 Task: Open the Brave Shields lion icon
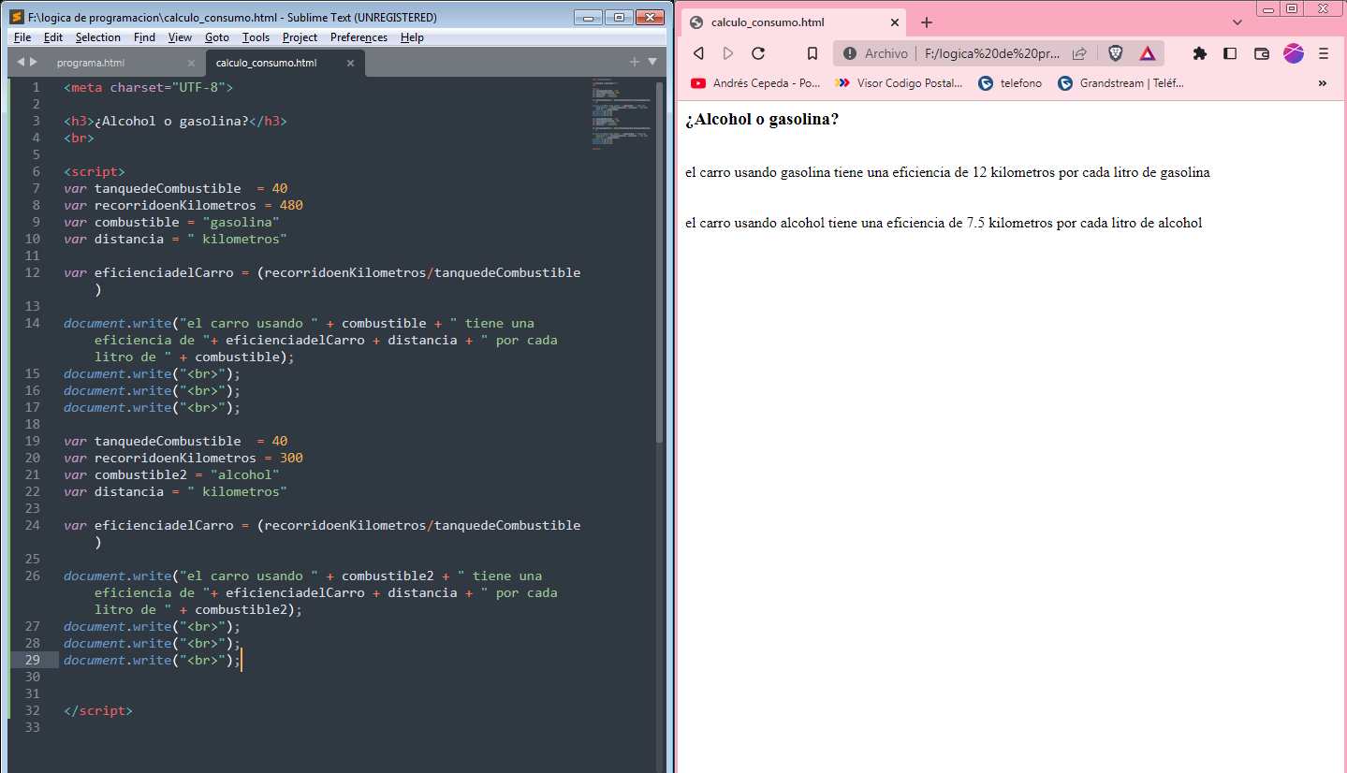tap(1116, 53)
